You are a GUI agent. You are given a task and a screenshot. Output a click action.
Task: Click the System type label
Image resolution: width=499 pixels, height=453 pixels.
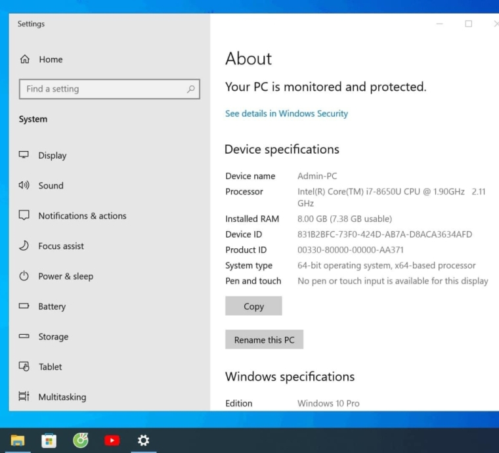(x=249, y=266)
